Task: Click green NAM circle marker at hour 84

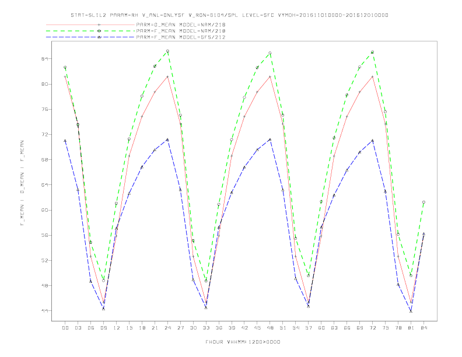Action: tap(423, 202)
